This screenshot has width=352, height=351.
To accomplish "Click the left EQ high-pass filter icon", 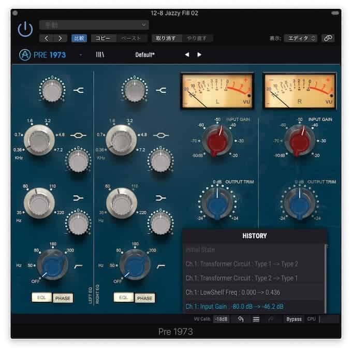I will [x=78, y=266].
